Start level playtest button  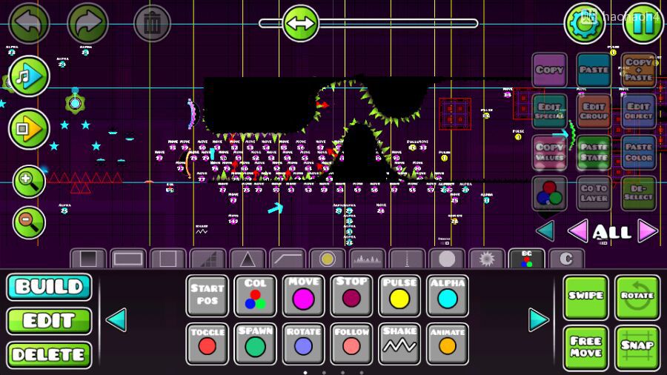point(29,129)
